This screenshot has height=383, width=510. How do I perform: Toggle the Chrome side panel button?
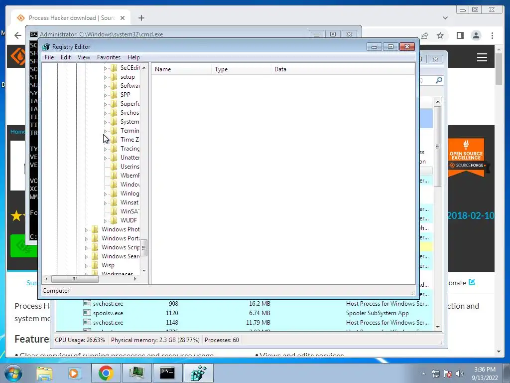tap(460, 35)
